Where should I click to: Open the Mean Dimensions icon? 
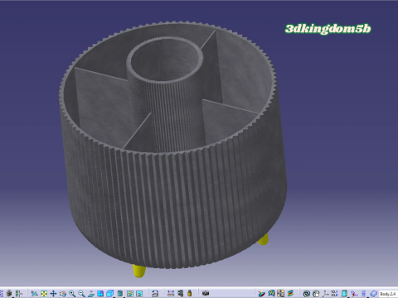[334, 293]
